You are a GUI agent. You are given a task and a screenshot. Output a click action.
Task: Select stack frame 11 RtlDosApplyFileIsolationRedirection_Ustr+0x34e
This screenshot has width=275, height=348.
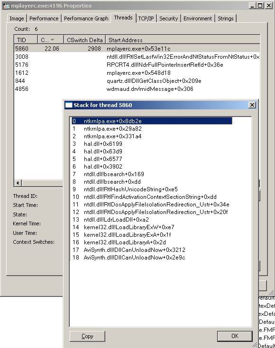tap(151, 205)
